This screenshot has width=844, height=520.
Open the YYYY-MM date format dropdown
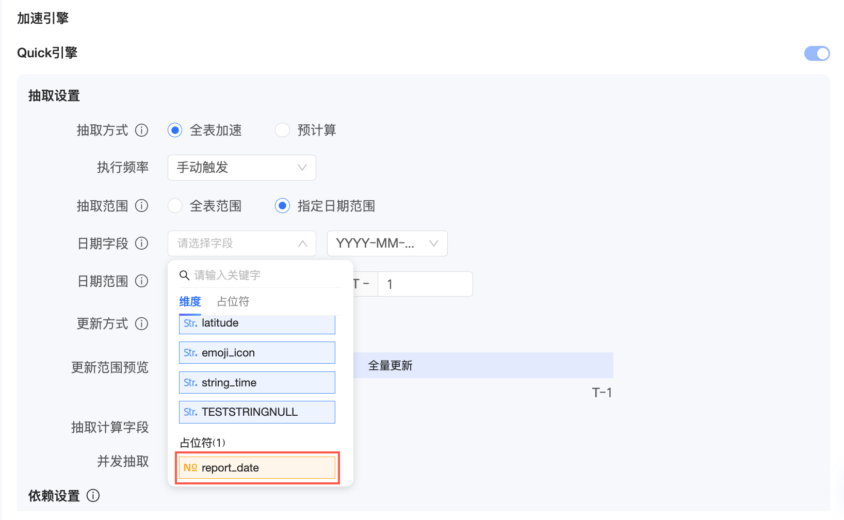coord(387,243)
